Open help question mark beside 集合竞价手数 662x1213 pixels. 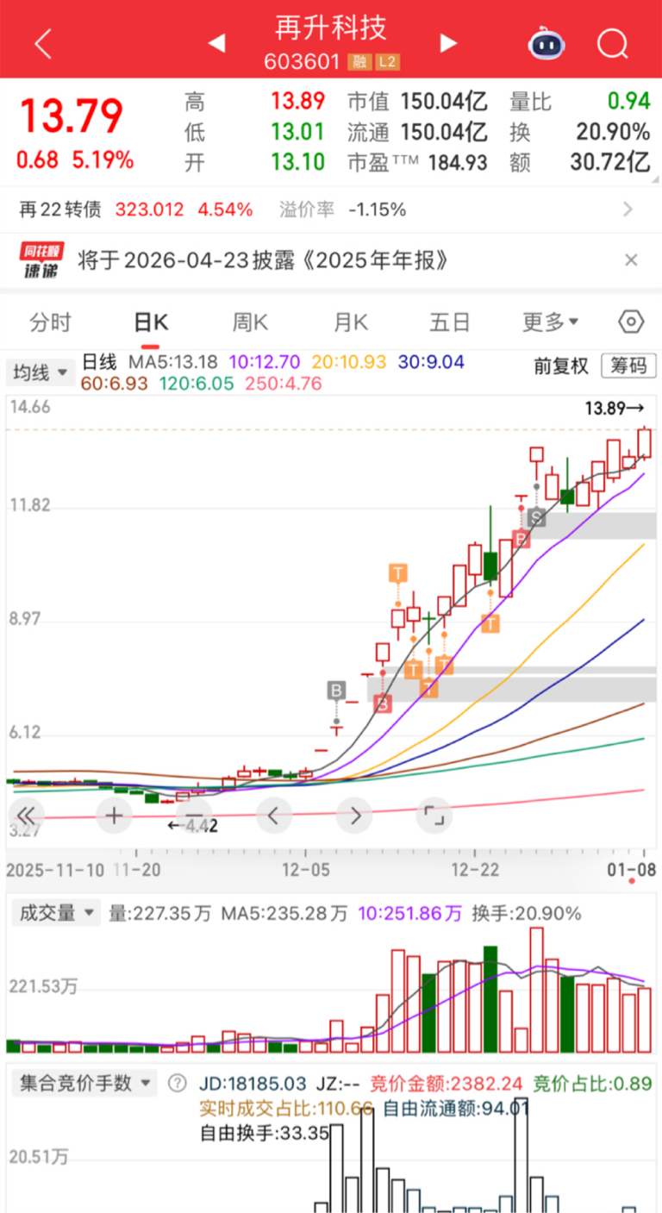177,1083
